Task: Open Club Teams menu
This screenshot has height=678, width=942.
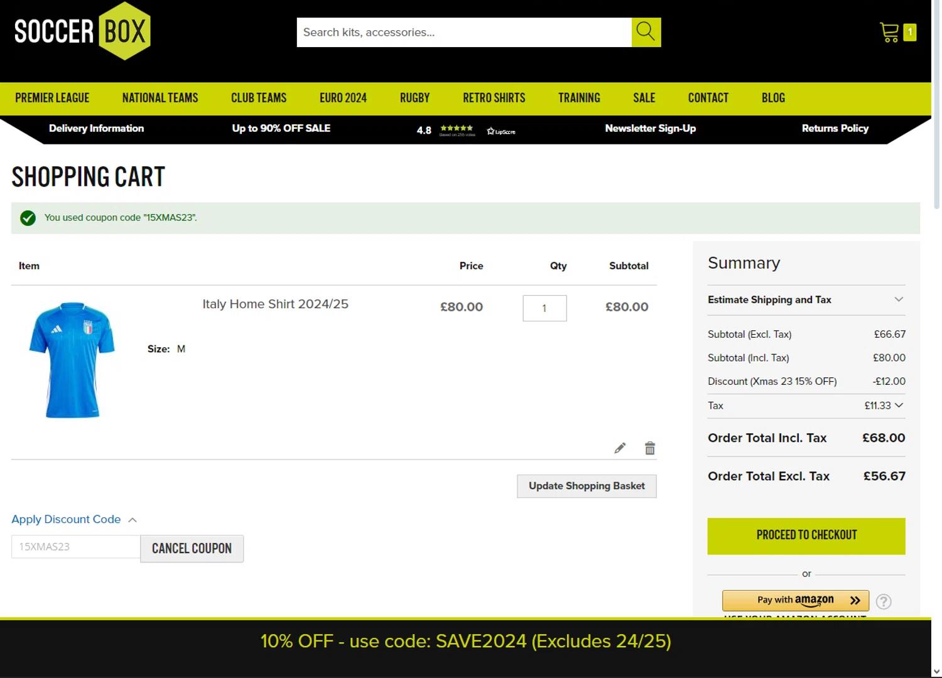Action: (x=259, y=98)
